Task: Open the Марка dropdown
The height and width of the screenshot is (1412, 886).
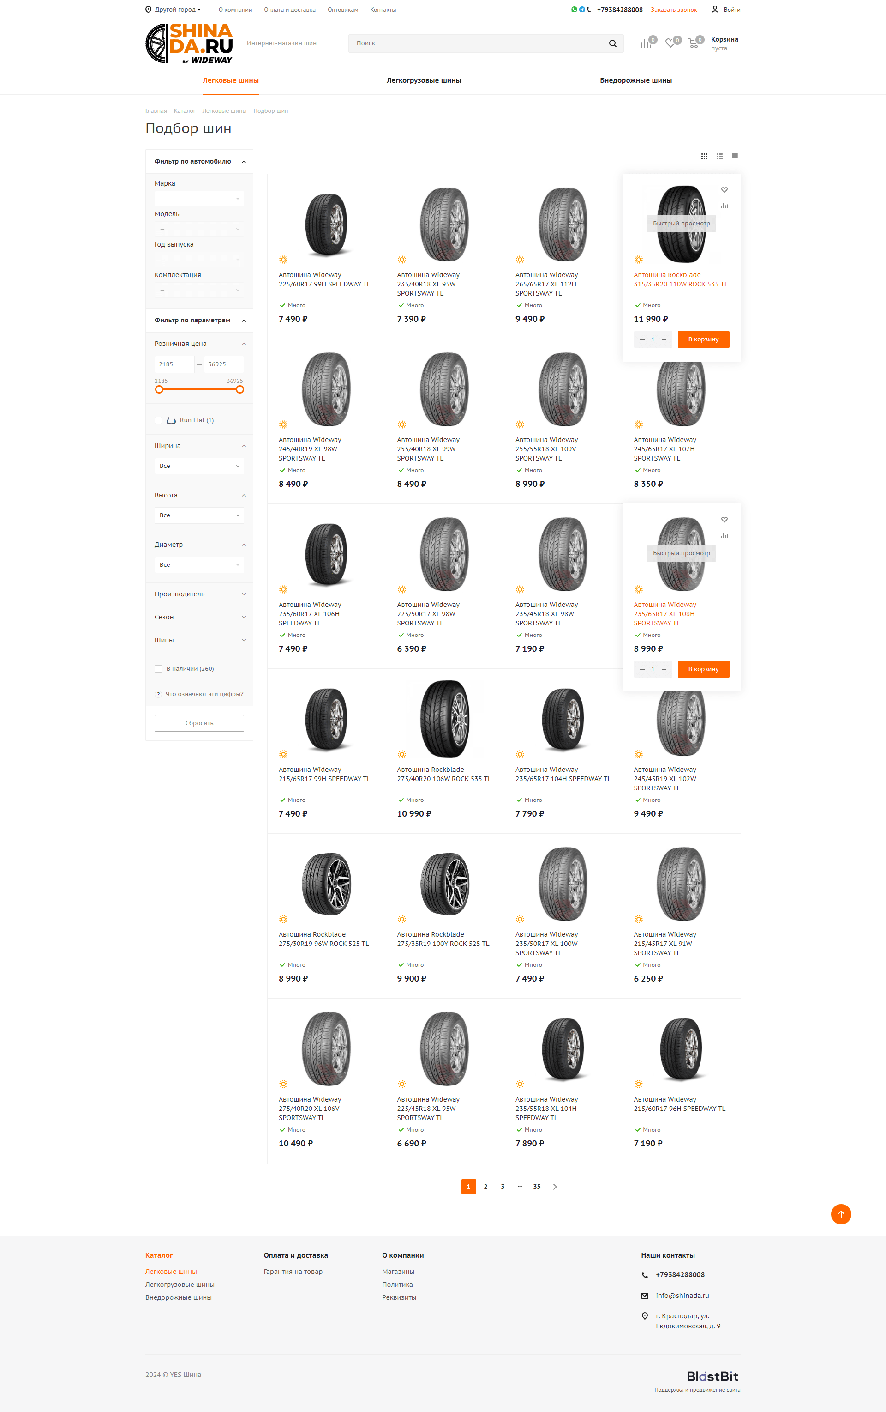Action: point(199,199)
